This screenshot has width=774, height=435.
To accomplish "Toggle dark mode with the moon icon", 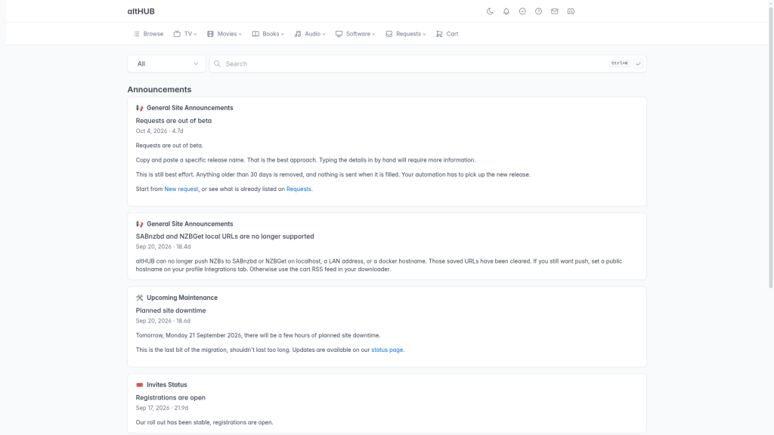I will tap(490, 11).
